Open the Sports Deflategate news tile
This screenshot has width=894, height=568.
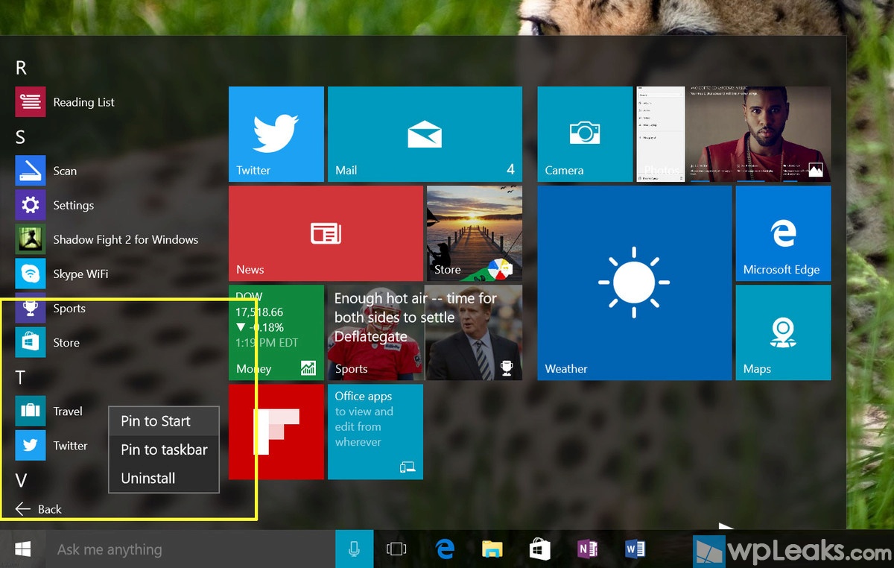(425, 332)
